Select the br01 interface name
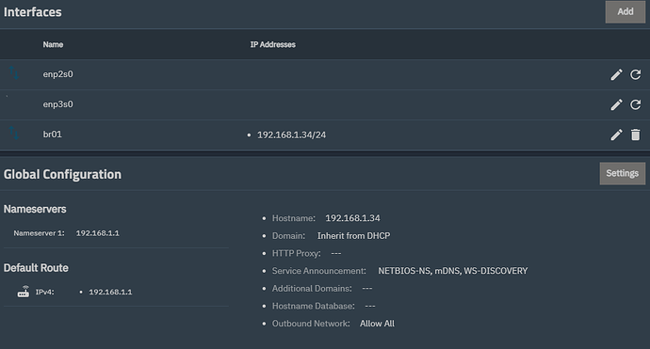 pyautogui.click(x=52, y=135)
